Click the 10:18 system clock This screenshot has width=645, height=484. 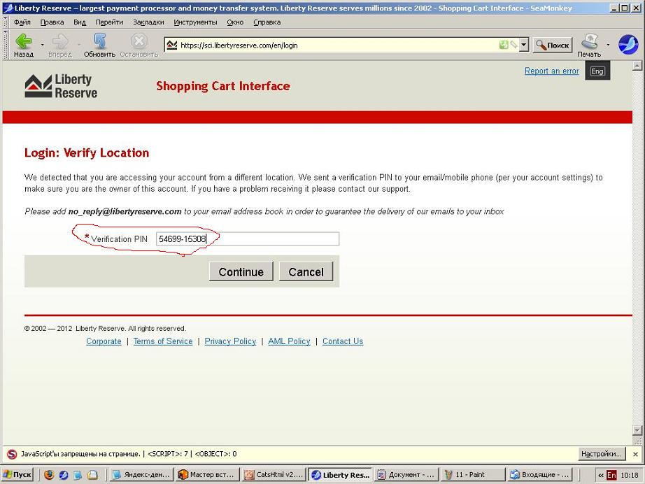click(630, 475)
